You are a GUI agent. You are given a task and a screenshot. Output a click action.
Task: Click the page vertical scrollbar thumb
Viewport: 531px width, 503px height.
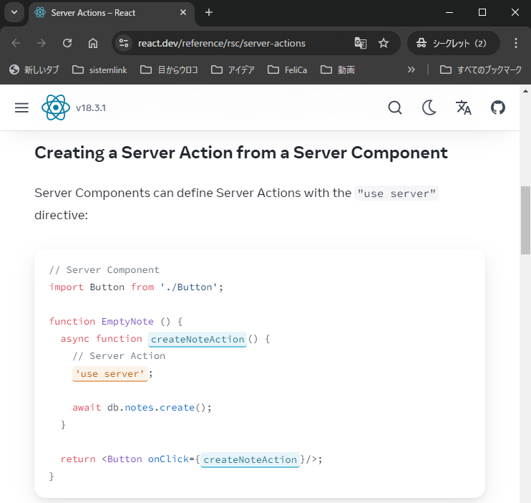pos(525,220)
